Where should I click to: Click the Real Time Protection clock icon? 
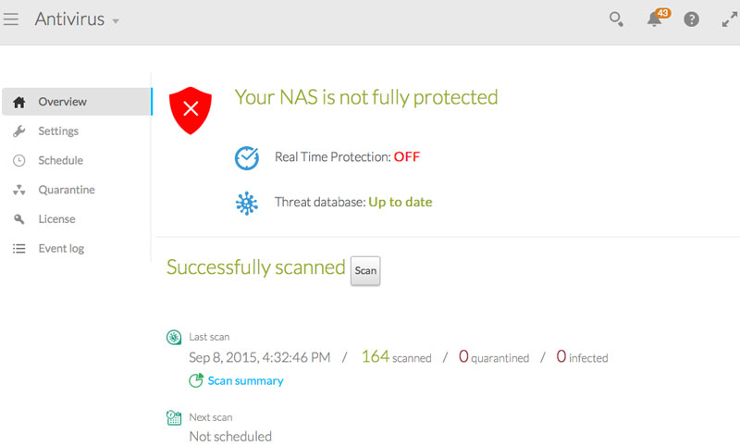[x=247, y=157]
